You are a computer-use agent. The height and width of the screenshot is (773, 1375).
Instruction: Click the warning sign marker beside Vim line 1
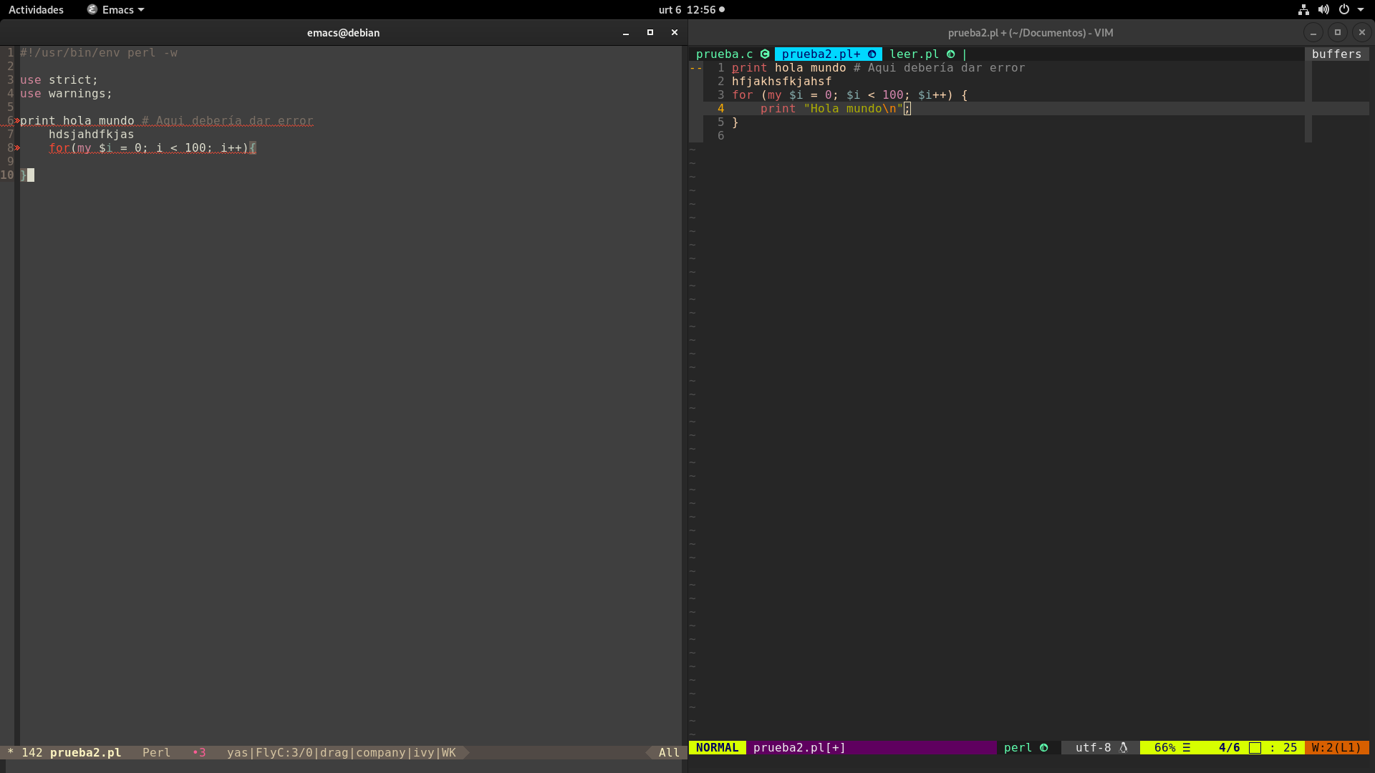pos(695,67)
